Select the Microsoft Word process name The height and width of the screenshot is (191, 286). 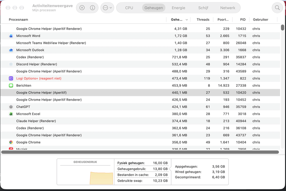[x=28, y=36]
